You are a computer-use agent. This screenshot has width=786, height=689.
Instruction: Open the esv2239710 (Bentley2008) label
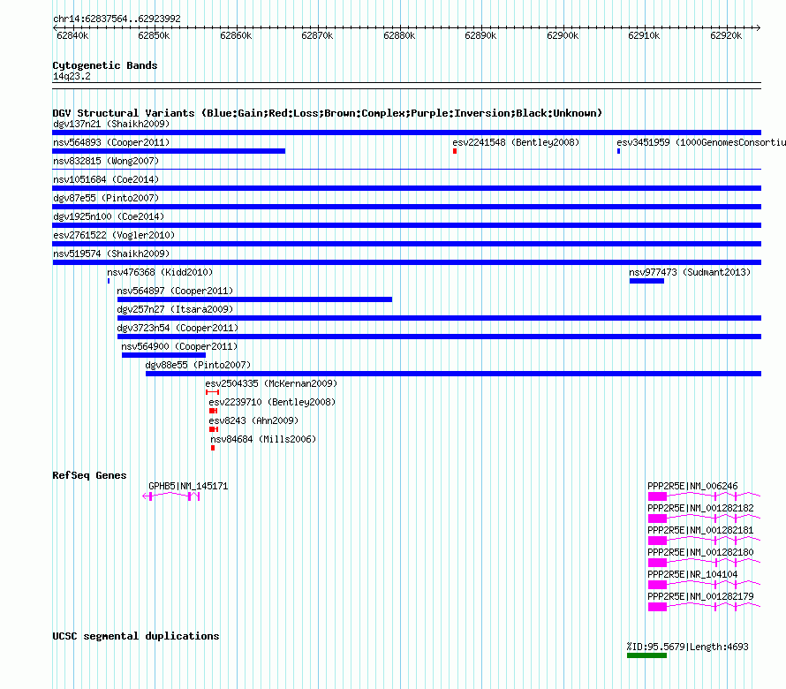coord(272,402)
